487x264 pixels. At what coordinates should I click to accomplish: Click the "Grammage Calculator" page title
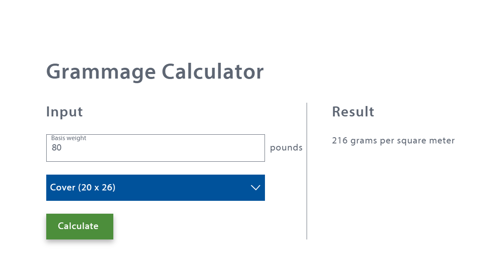tap(155, 72)
